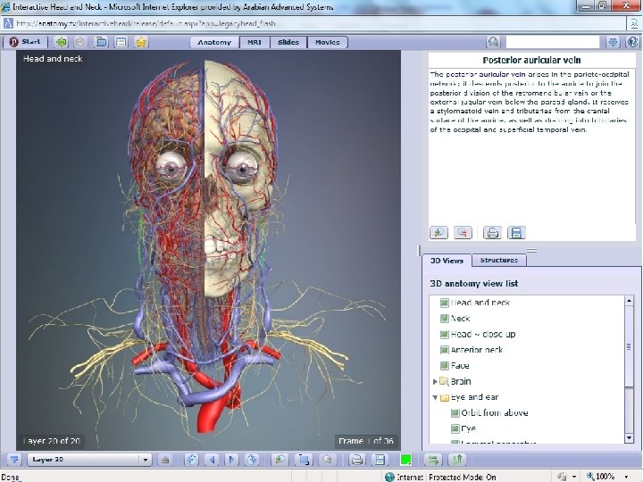Save the description text panel
Viewport: 643px width, 482px height.
tap(516, 233)
